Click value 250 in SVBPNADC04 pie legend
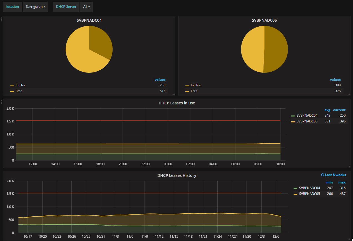 coord(162,85)
